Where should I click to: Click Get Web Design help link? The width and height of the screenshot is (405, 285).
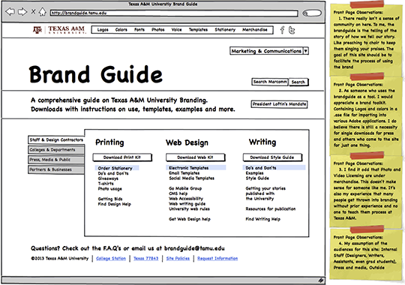click(x=190, y=219)
